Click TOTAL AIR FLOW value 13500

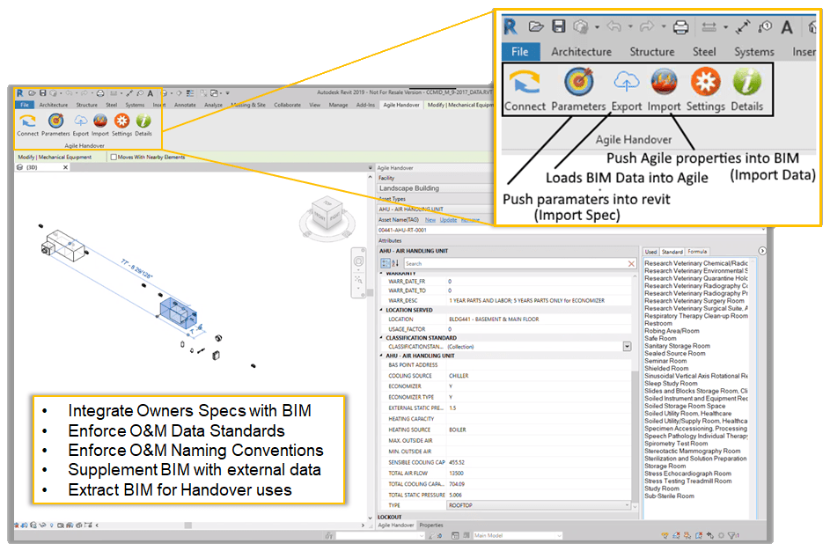coord(456,474)
